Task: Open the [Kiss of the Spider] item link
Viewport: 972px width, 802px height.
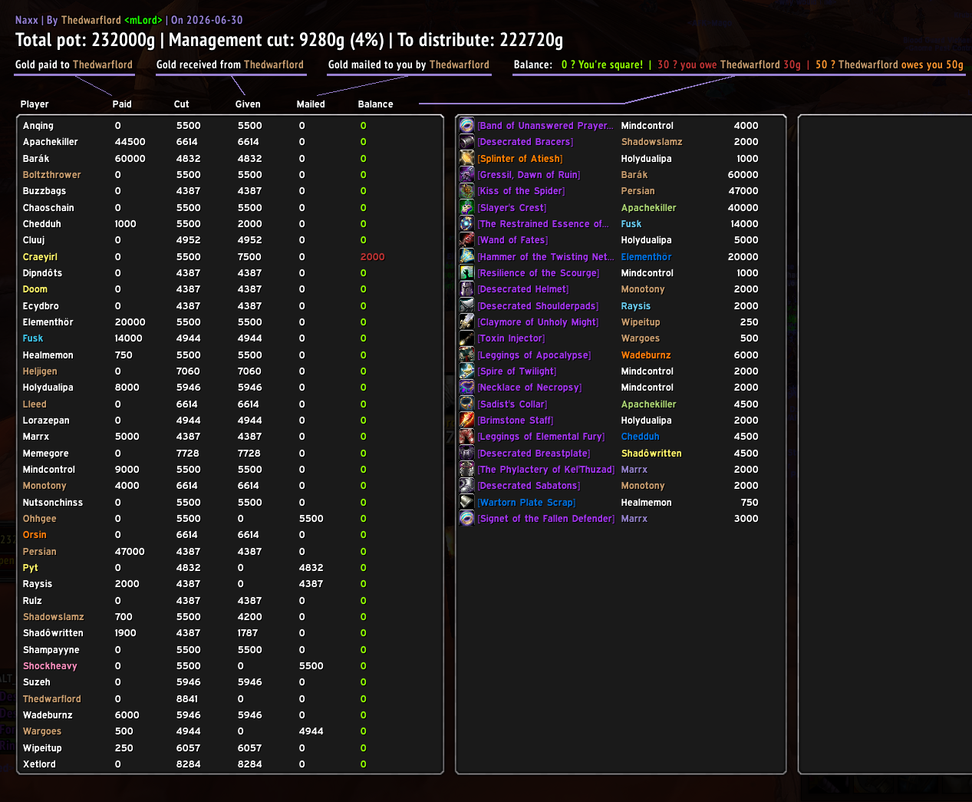Action: [x=521, y=191]
